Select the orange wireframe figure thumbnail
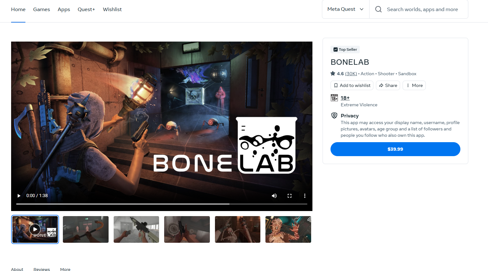Image resolution: width=488 pixels, height=271 pixels. (x=288, y=229)
